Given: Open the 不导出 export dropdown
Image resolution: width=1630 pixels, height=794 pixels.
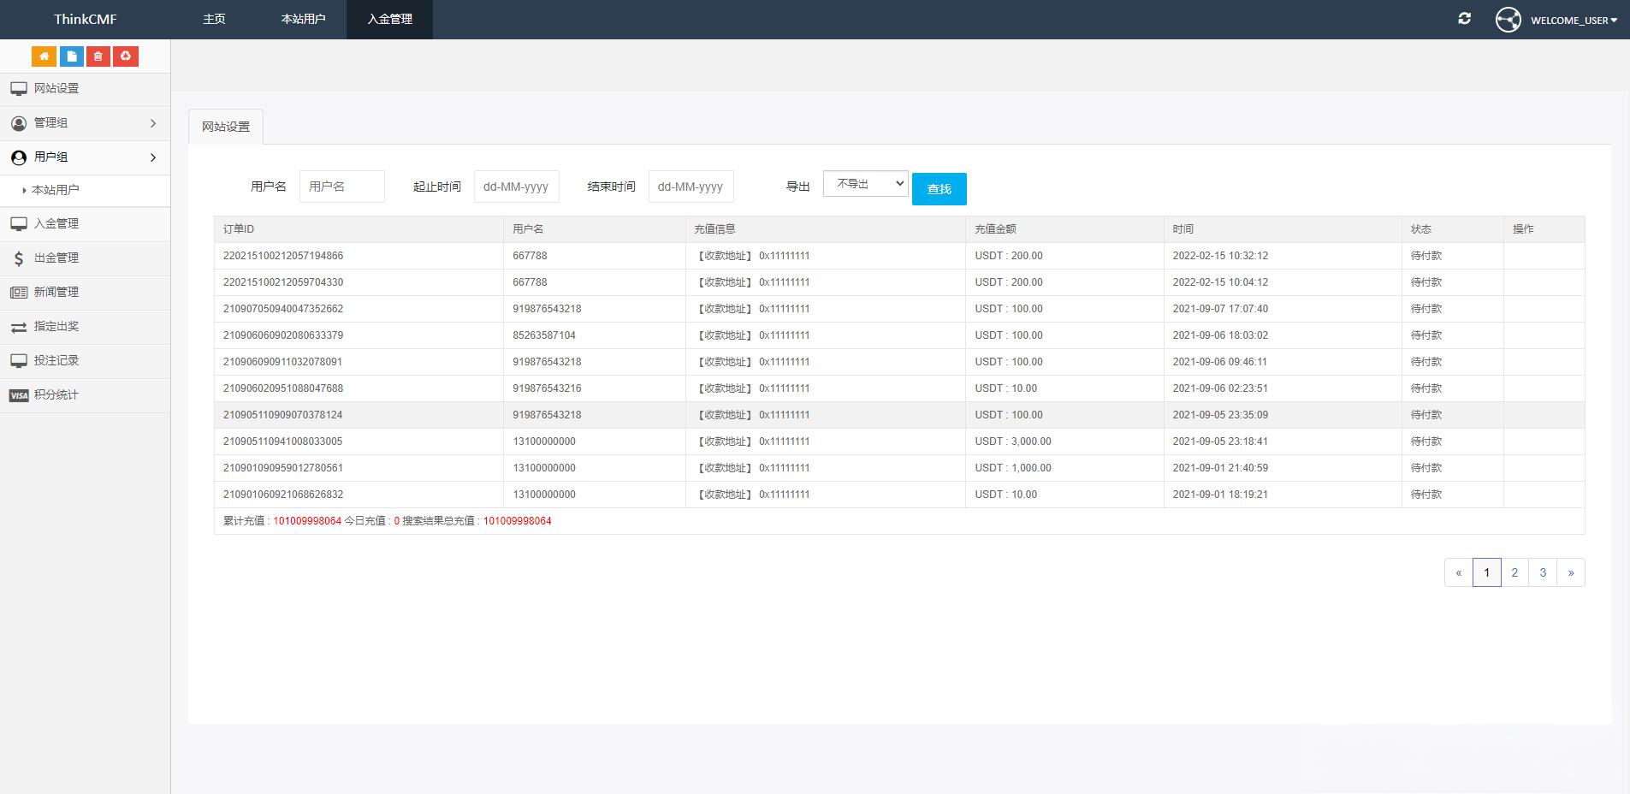Looking at the screenshot, I should click(866, 183).
